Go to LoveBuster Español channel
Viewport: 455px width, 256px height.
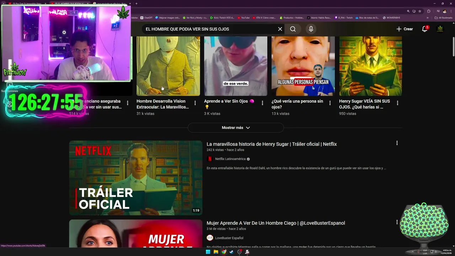coord(229,238)
